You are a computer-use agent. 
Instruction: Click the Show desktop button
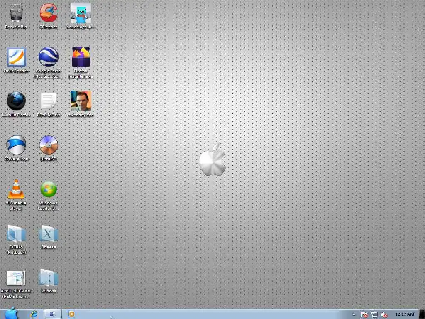pos(422,314)
